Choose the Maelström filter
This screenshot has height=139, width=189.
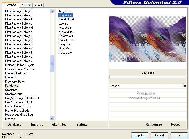pyautogui.click(x=65, y=28)
